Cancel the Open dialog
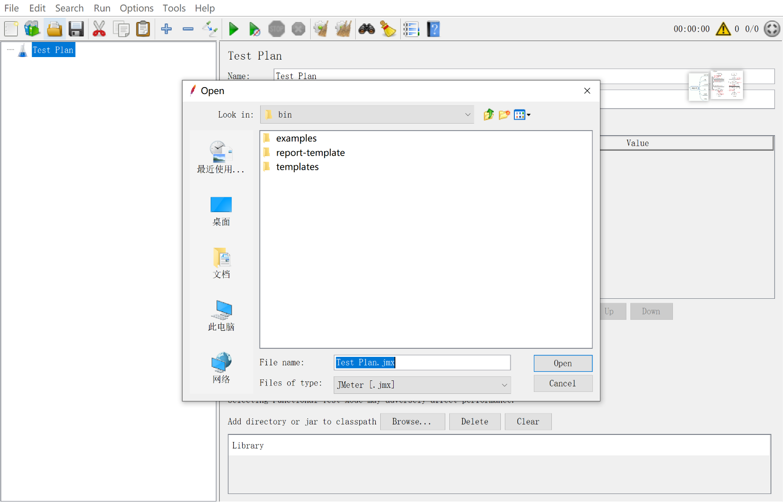Image resolution: width=783 pixels, height=502 pixels. pyautogui.click(x=563, y=383)
